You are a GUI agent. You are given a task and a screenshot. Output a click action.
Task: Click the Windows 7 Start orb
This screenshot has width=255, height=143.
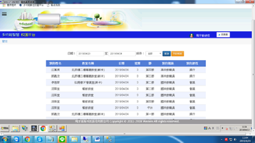(5, 139)
